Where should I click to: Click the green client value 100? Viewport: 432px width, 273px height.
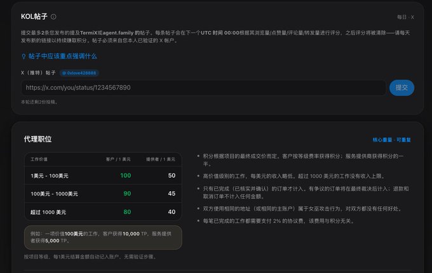(126, 176)
